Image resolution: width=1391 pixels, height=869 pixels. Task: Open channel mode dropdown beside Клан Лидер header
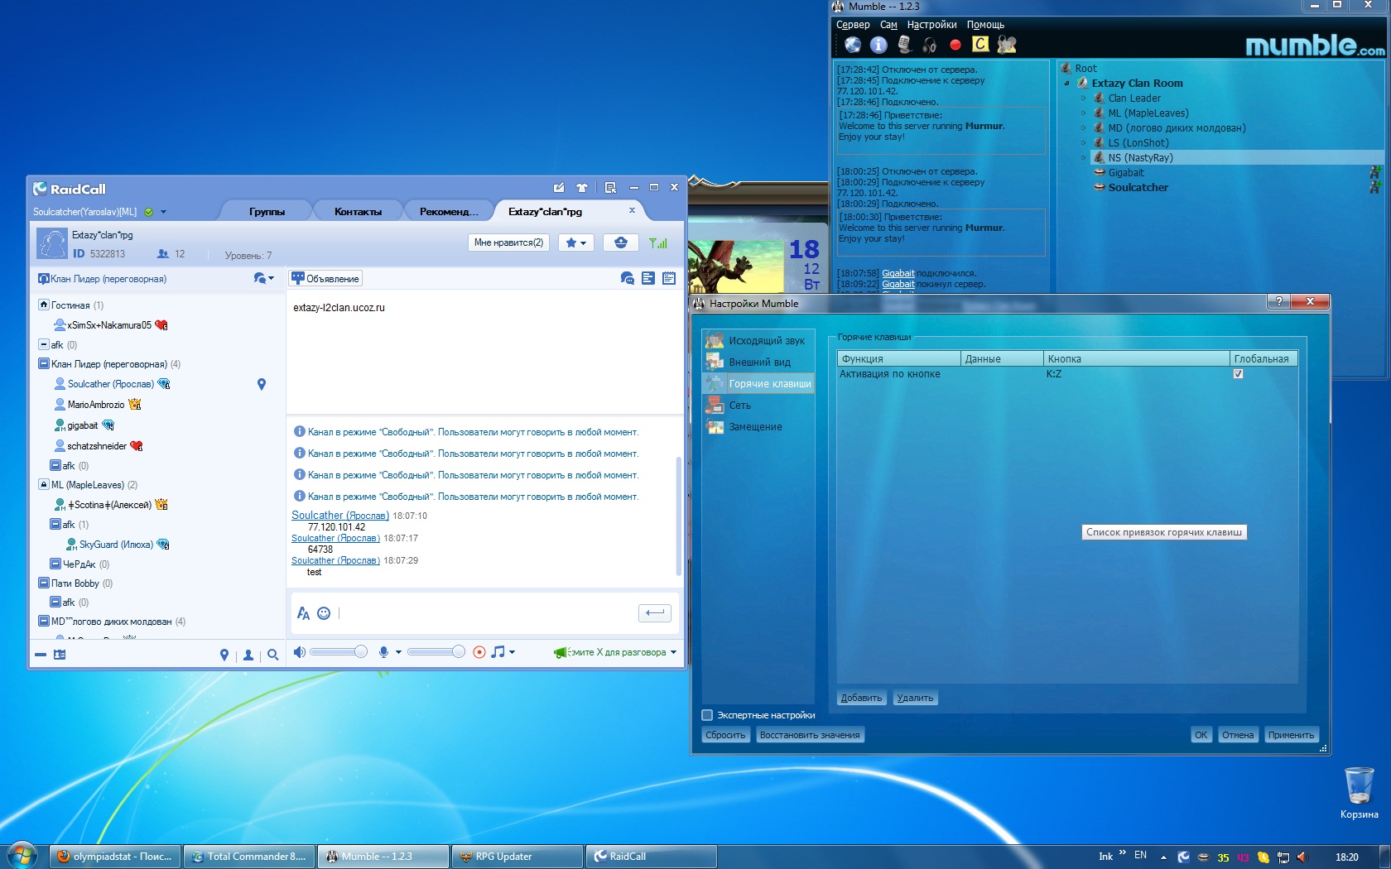click(264, 279)
